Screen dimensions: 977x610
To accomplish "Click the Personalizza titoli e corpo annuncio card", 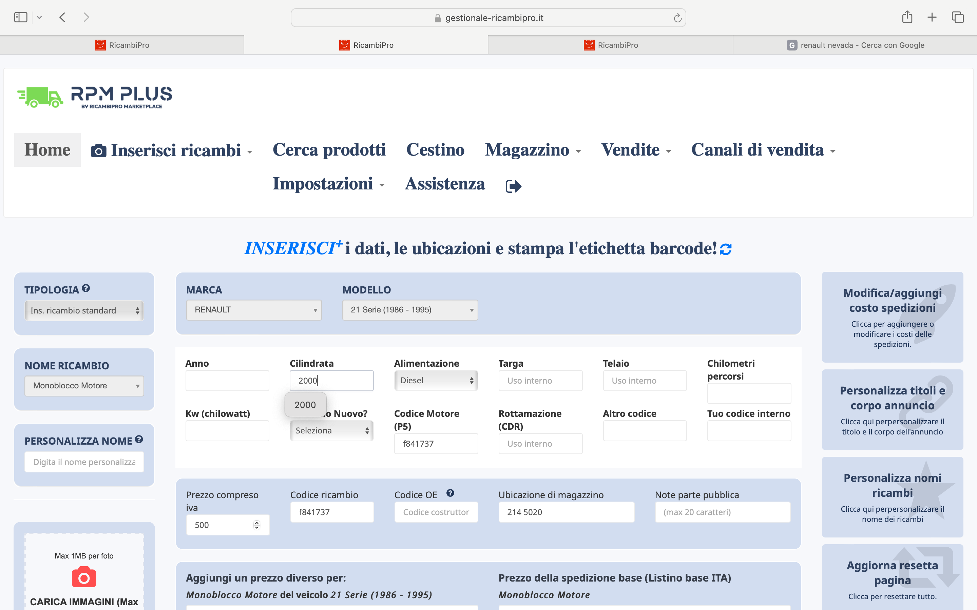I will pos(892,409).
